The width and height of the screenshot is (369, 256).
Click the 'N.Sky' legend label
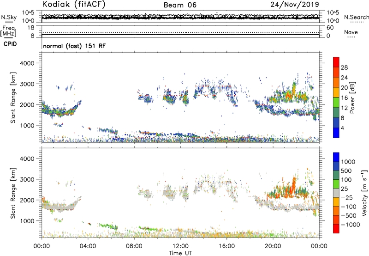click(9, 17)
